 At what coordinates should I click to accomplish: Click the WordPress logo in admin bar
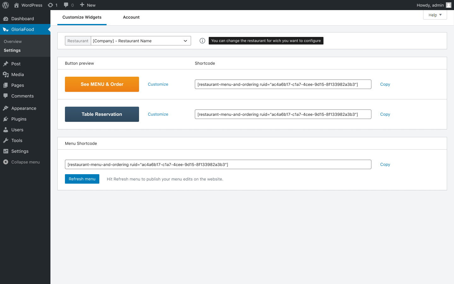[x=5, y=5]
